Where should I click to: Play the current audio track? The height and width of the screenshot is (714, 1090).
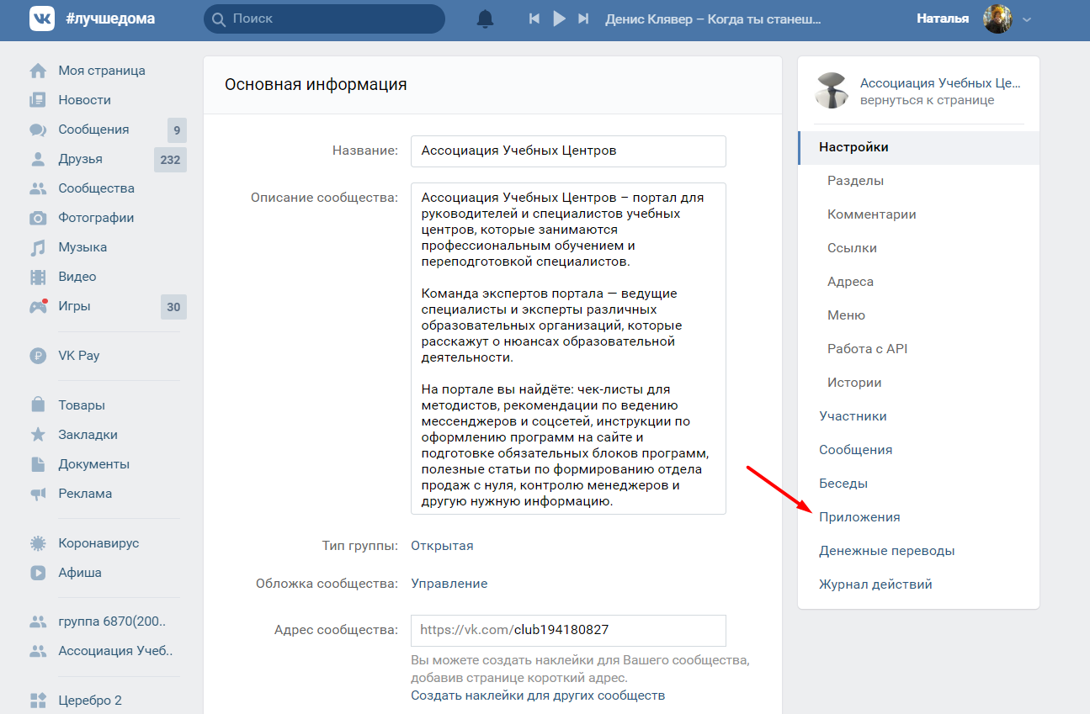(559, 19)
